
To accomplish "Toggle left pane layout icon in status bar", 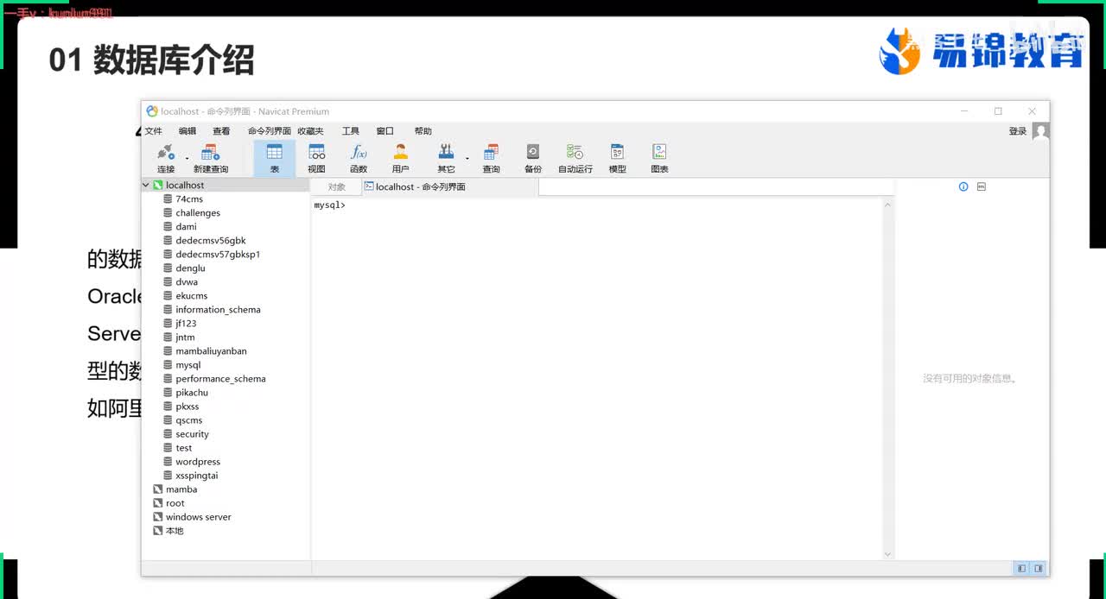I will pos(1021,568).
